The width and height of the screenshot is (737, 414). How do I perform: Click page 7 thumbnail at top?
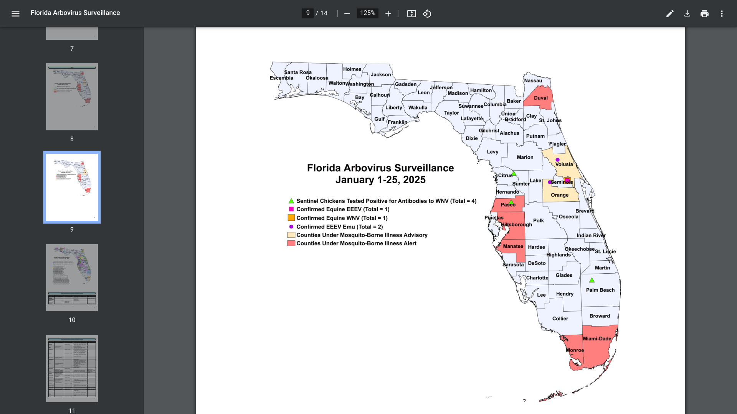point(72,33)
